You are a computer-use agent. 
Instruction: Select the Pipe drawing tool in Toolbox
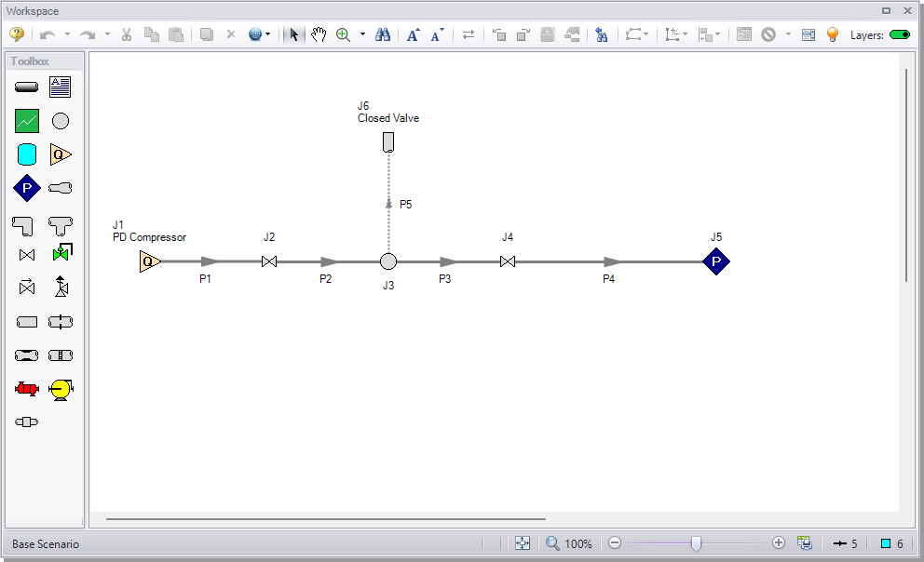click(x=26, y=87)
